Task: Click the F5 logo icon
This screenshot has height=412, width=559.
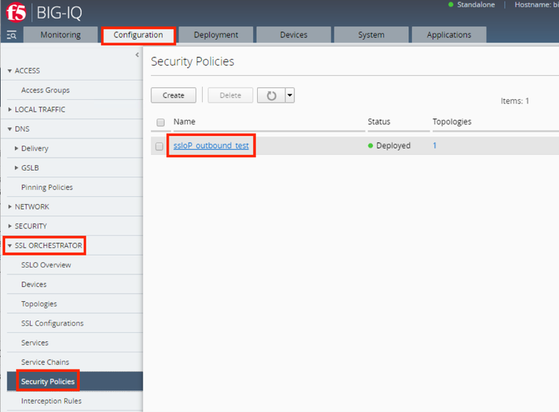Action: click(x=16, y=13)
